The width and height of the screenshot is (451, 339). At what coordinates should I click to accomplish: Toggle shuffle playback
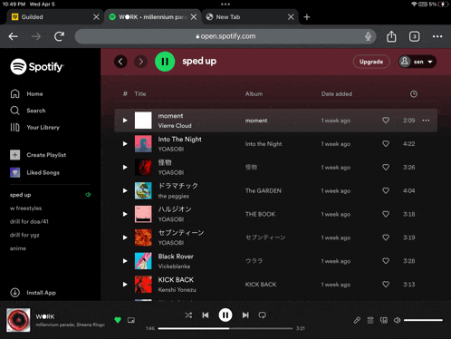point(188,315)
